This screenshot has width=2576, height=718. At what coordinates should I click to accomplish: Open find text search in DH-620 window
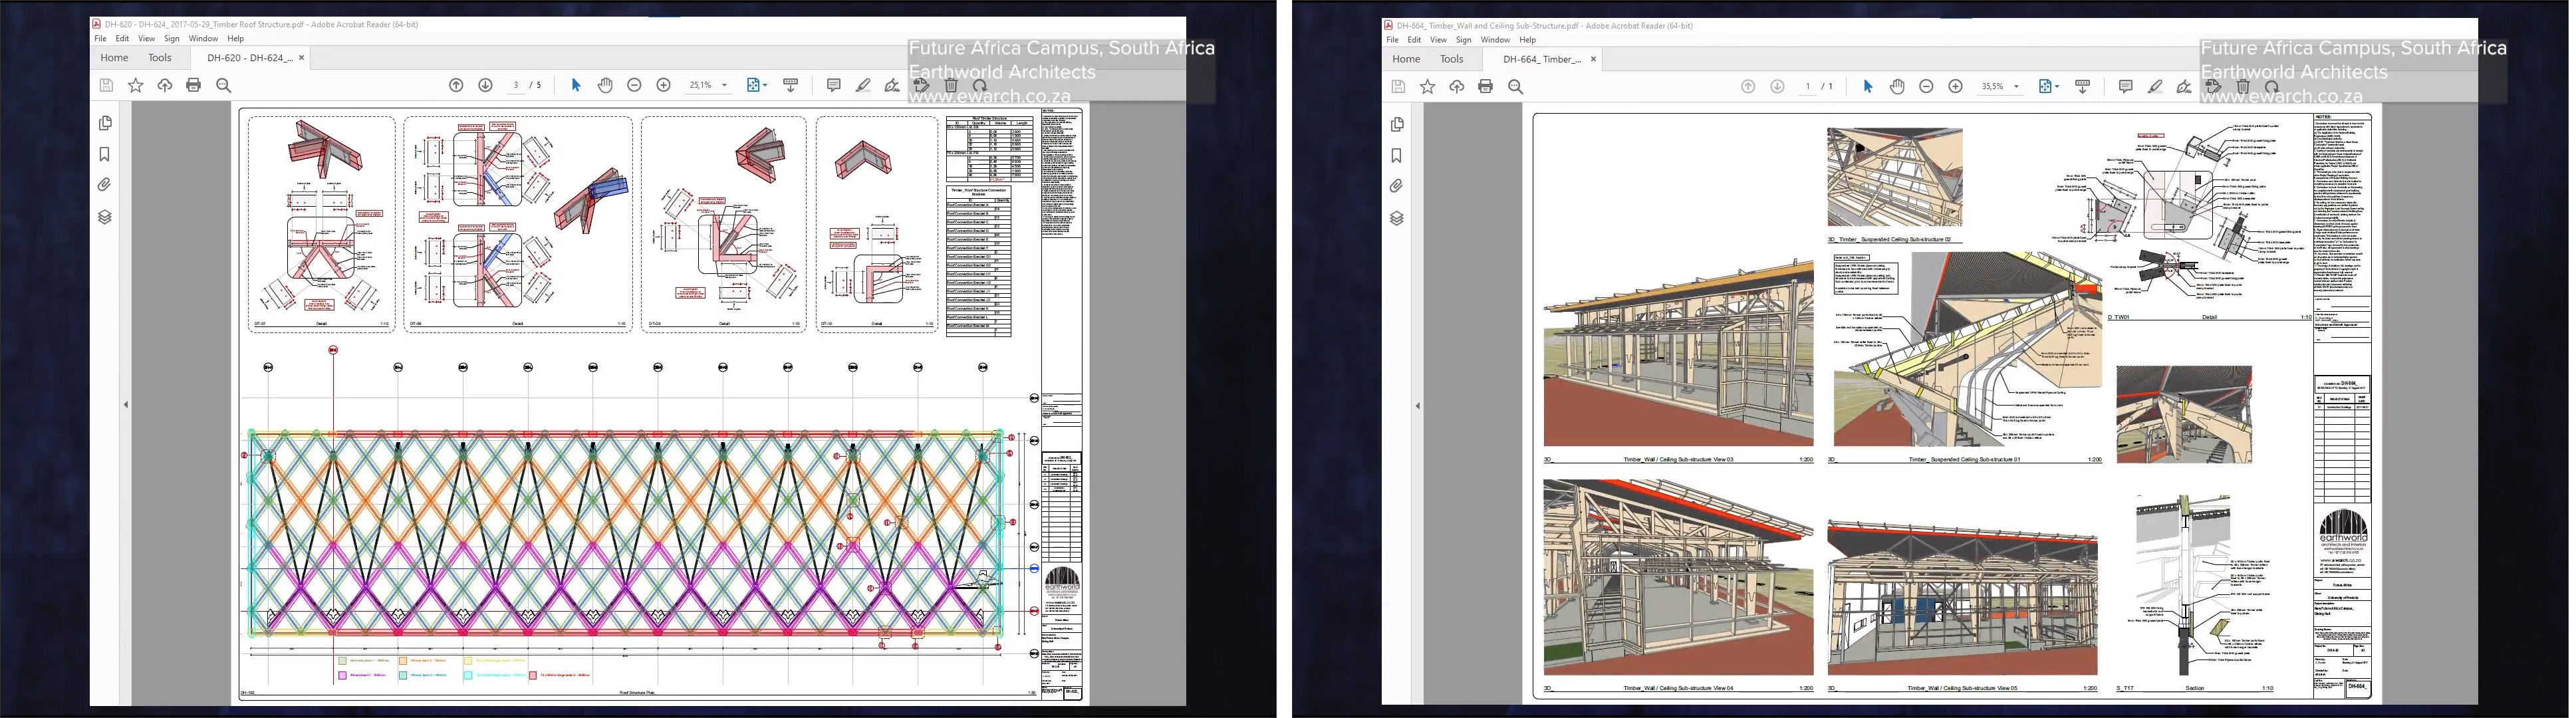coord(224,85)
